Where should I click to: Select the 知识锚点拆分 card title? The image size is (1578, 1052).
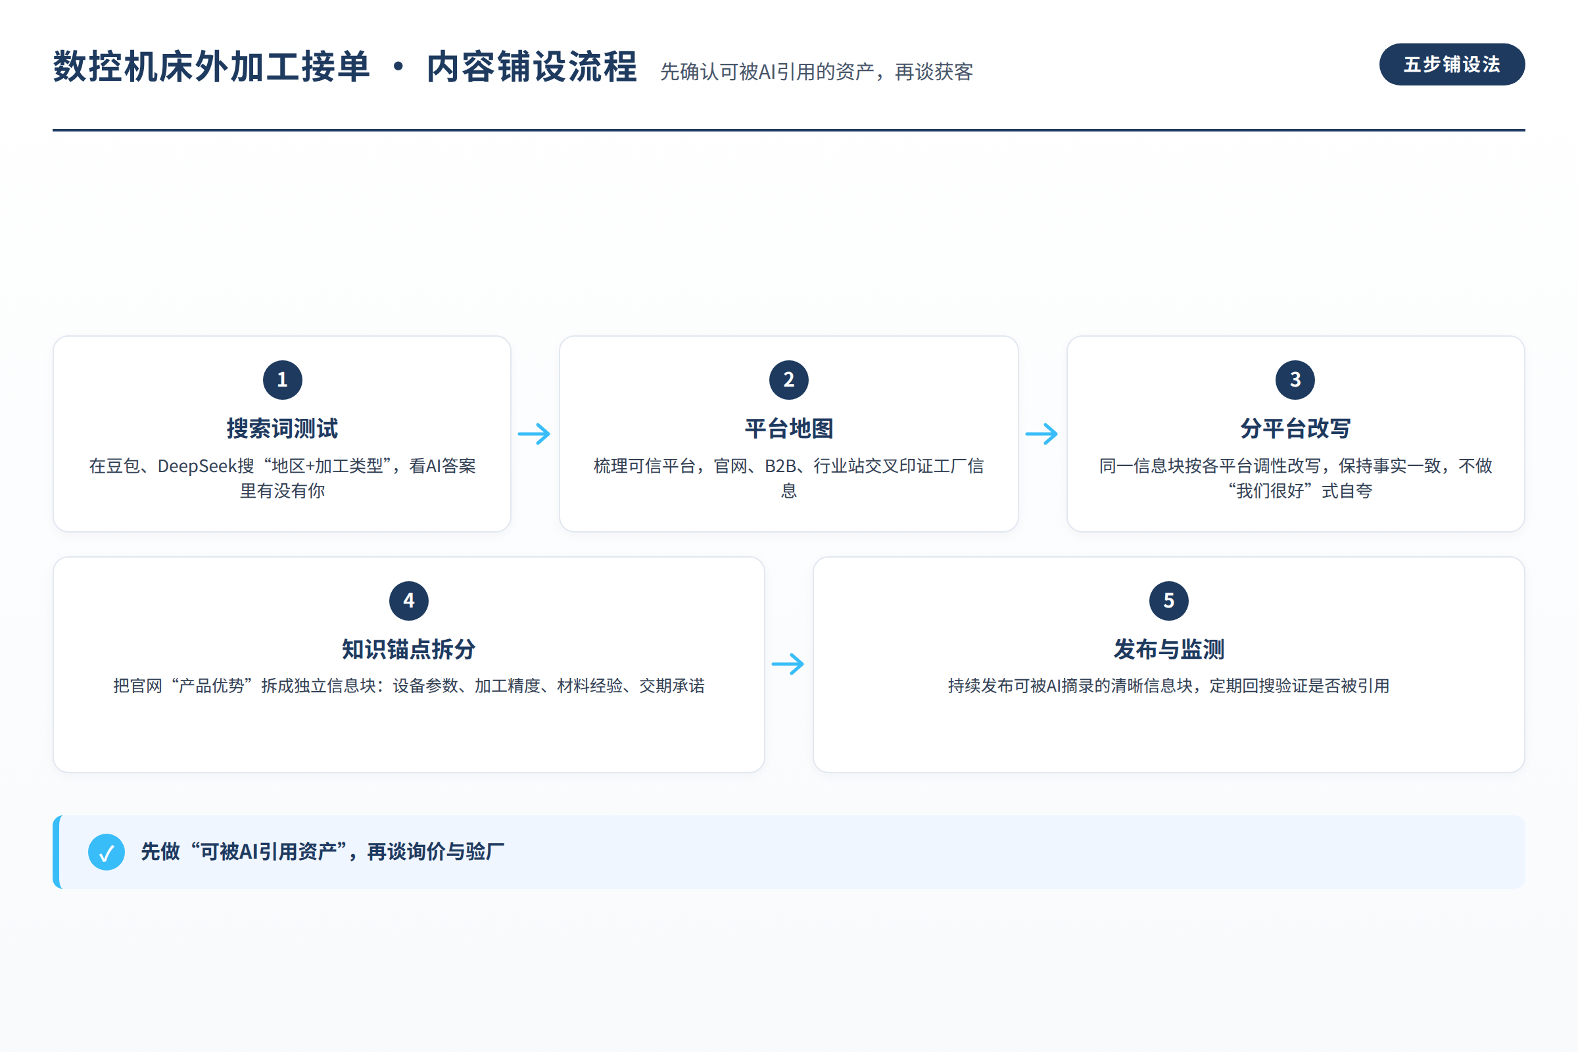coord(408,649)
